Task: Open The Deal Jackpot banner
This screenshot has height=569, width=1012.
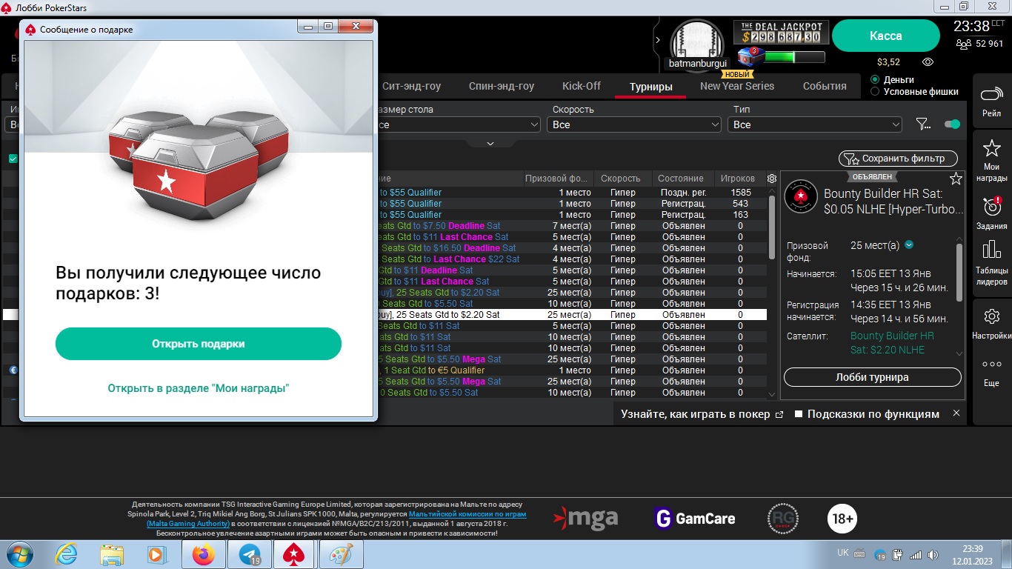Action: [x=779, y=33]
